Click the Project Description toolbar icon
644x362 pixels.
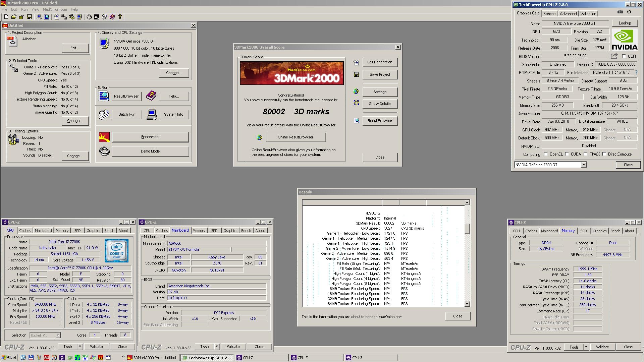click(56, 17)
